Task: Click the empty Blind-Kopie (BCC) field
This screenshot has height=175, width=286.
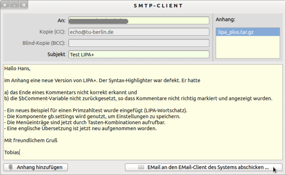Action: (x=139, y=43)
